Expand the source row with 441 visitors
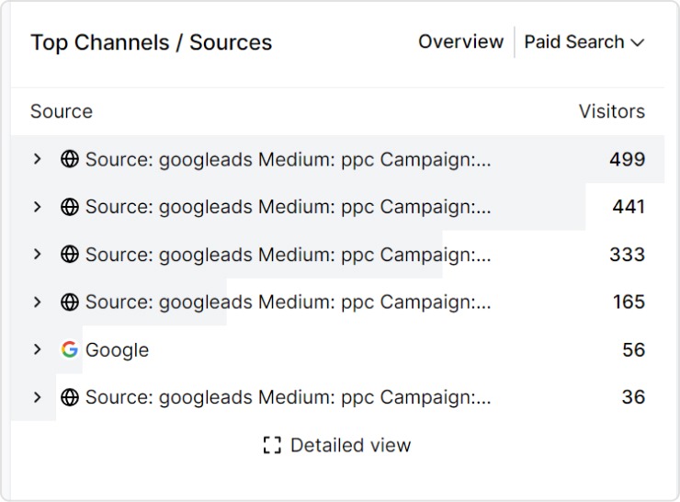The height and width of the screenshot is (502, 680). [x=38, y=207]
